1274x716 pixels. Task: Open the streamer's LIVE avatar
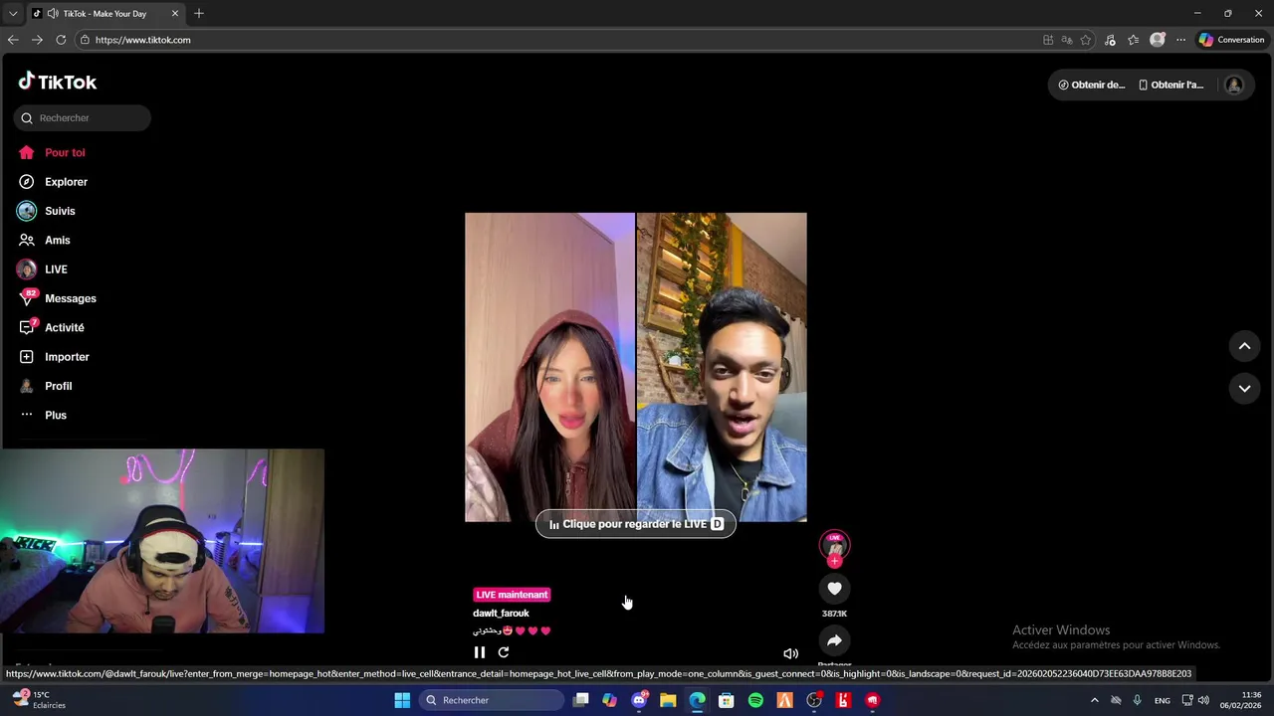[x=834, y=545]
